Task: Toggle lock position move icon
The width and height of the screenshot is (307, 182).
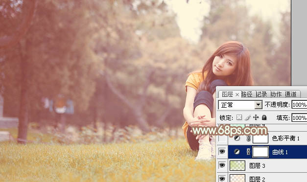Action: click(256, 117)
